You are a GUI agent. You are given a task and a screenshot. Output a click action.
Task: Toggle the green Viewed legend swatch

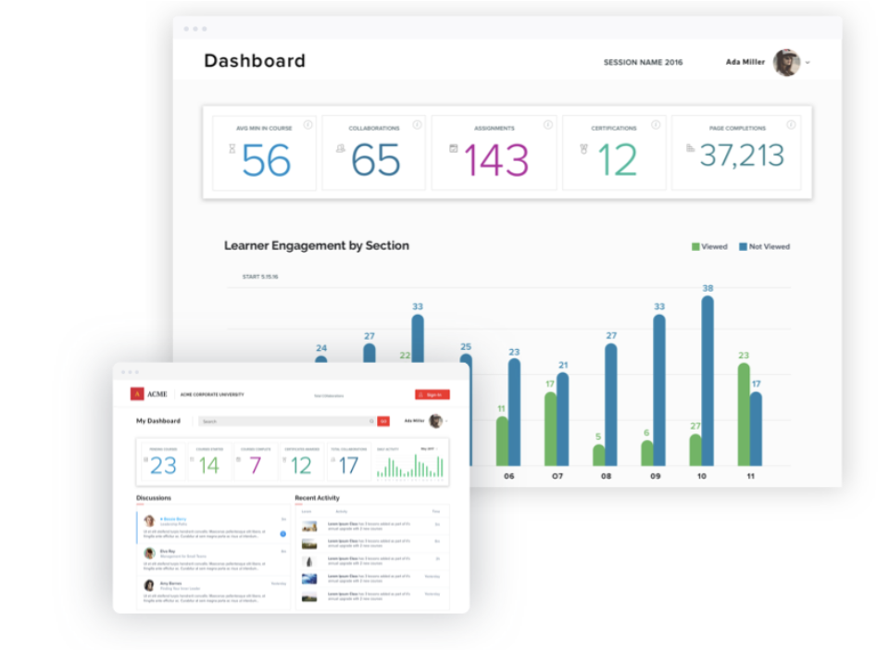click(695, 246)
